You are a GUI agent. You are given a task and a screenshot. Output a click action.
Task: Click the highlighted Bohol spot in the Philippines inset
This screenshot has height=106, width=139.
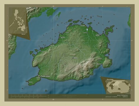[21, 24]
